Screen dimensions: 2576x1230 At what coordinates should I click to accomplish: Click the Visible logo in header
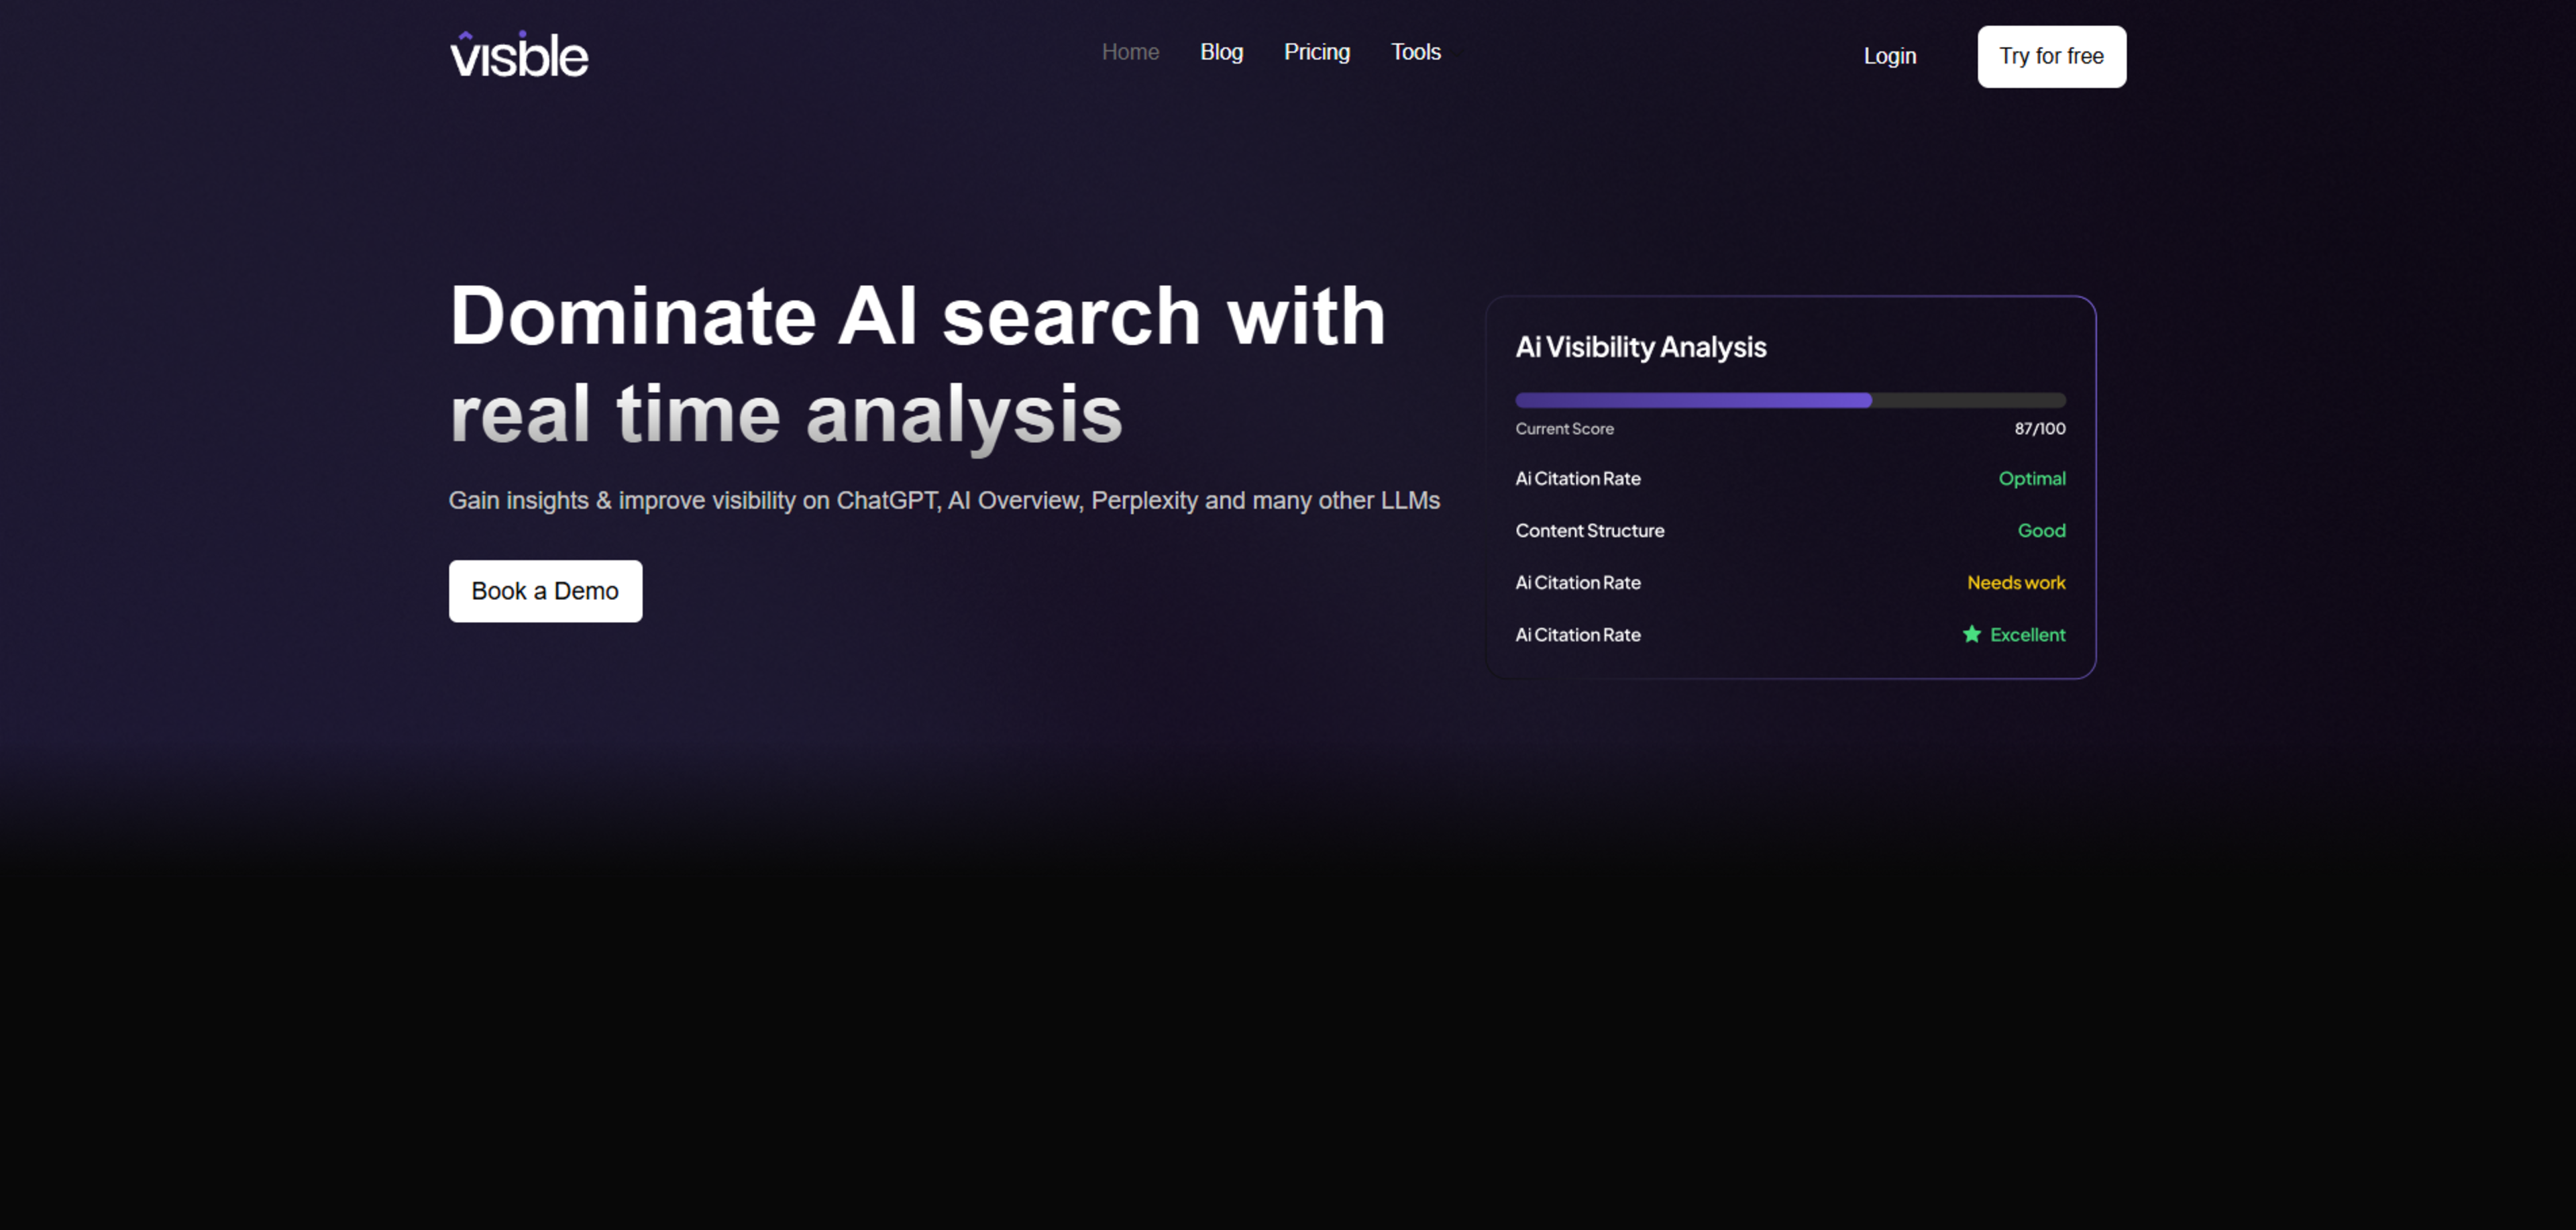point(519,55)
